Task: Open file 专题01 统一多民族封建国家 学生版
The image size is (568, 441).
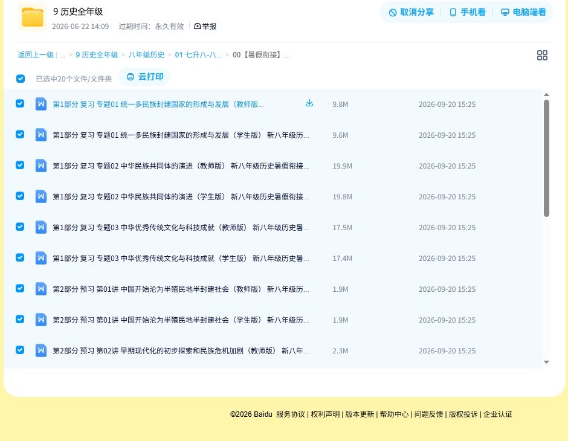Action: coord(181,135)
